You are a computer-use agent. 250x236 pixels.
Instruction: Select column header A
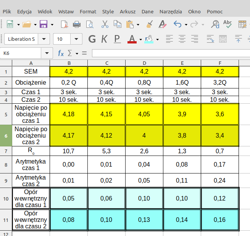[31, 63]
